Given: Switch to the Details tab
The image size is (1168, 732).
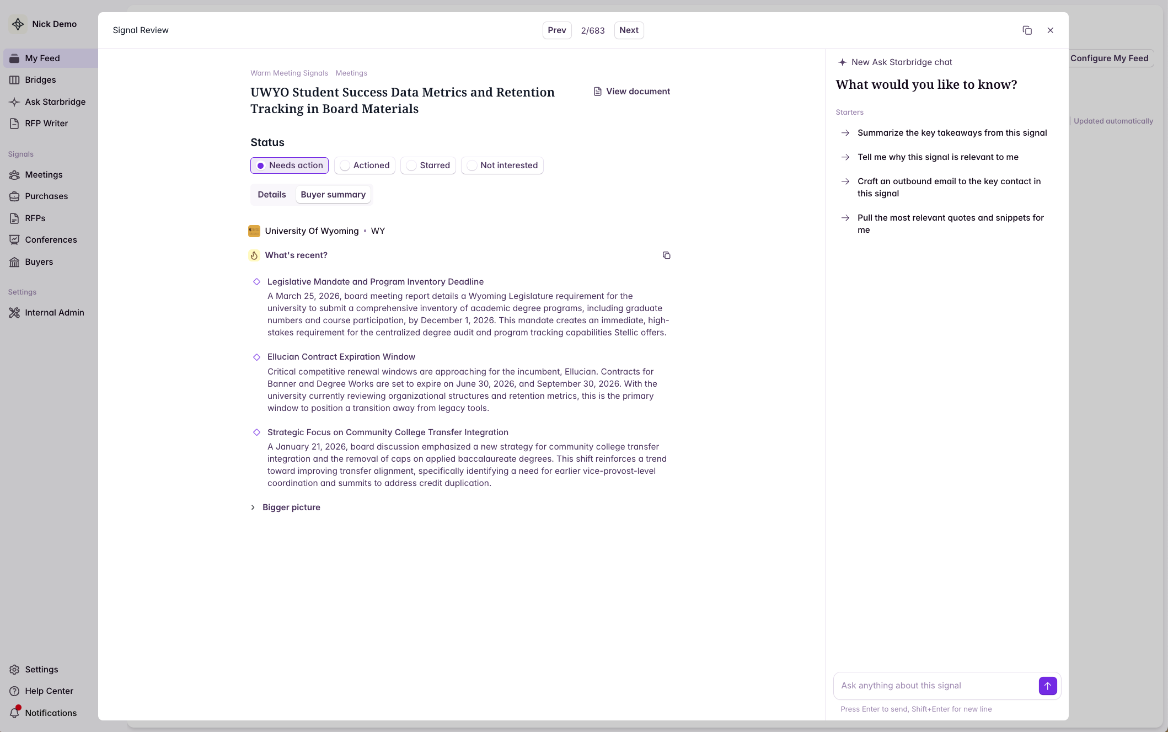Looking at the screenshot, I should pos(272,195).
